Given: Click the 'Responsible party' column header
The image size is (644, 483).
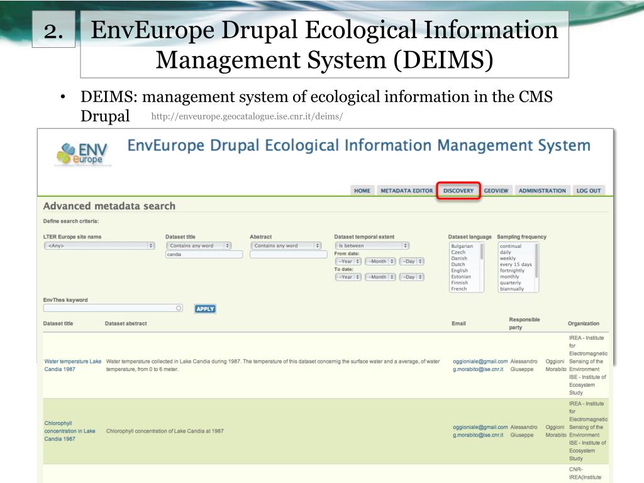Looking at the screenshot, I should point(524,324).
